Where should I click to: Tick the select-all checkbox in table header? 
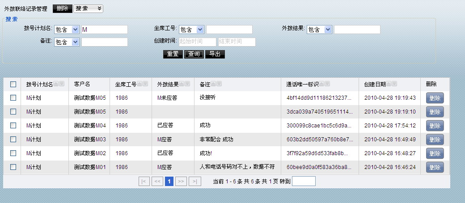[13, 84]
